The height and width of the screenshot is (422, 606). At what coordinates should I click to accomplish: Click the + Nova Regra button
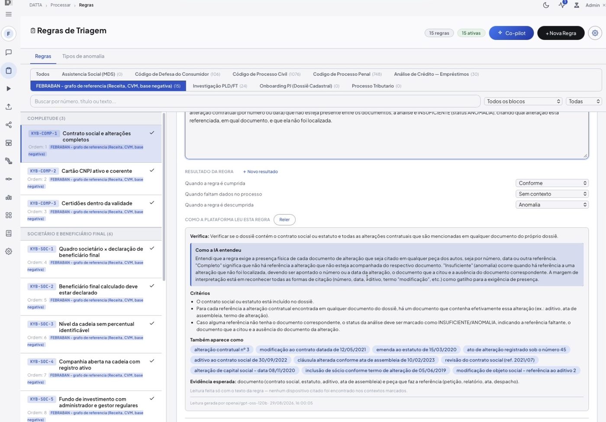click(561, 33)
